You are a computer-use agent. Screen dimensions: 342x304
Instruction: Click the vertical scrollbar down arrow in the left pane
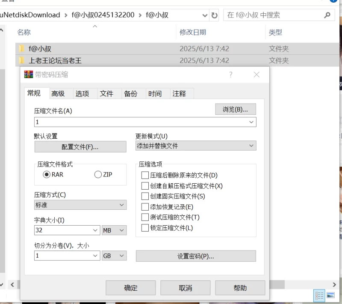pos(2,285)
